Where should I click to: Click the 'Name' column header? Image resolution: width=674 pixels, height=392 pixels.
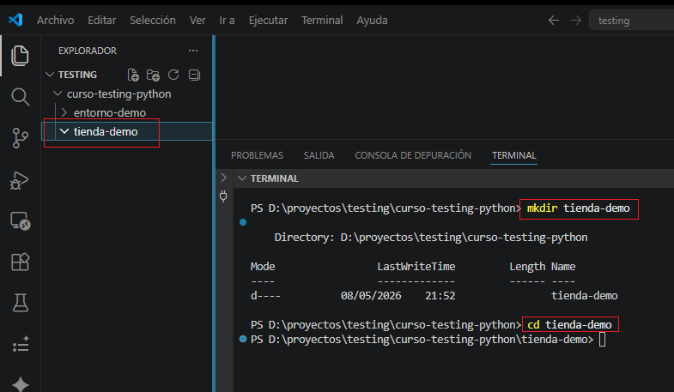pyautogui.click(x=563, y=267)
